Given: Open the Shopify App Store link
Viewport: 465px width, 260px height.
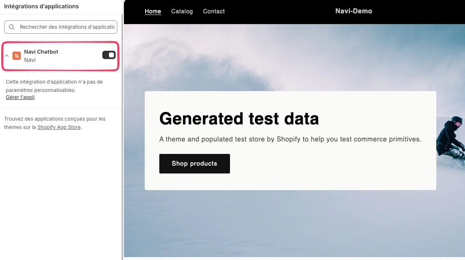Looking at the screenshot, I should tap(59, 127).
